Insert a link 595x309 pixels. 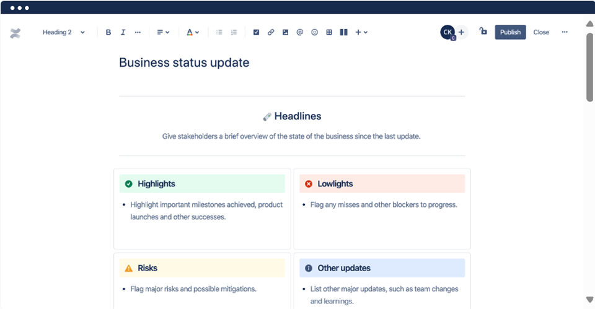point(271,32)
